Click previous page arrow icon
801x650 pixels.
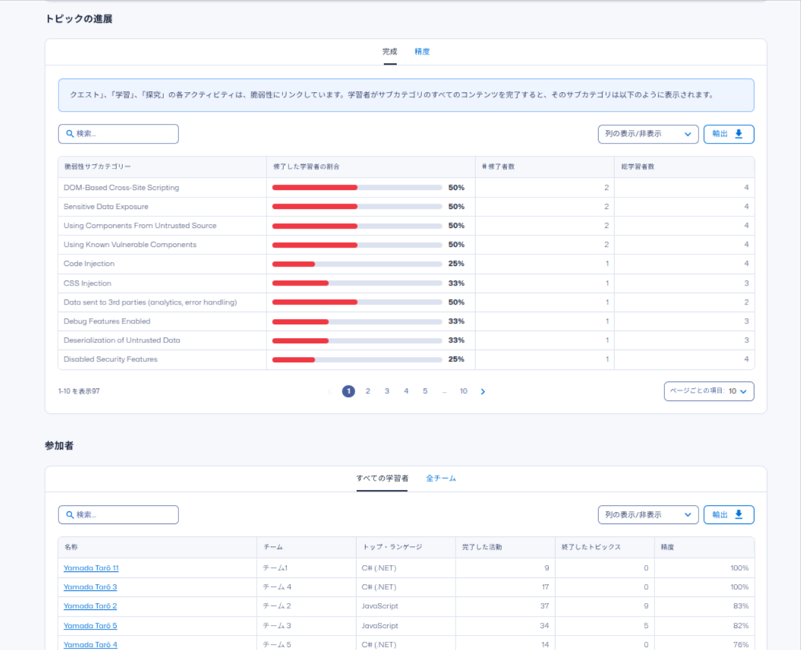[330, 391]
